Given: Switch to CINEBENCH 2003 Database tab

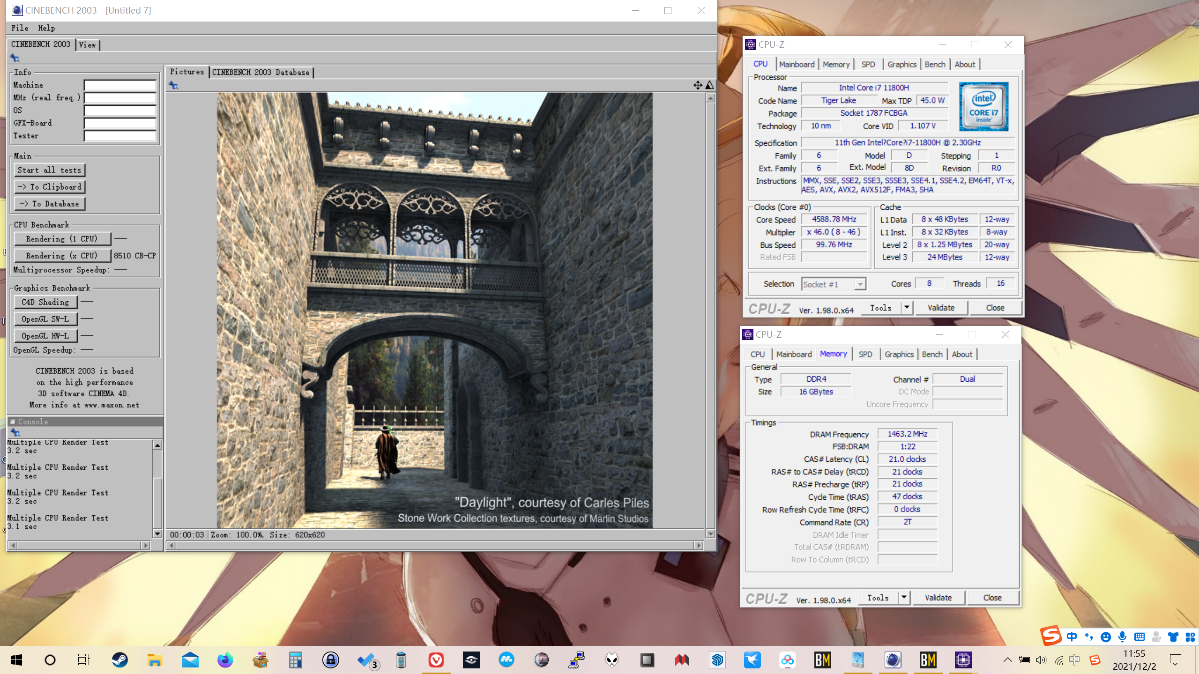Looking at the screenshot, I should (x=261, y=72).
